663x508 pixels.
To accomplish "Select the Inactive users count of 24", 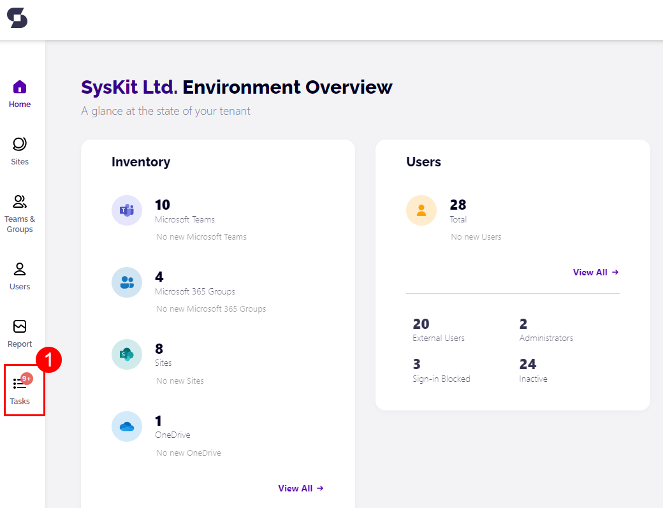I will point(526,364).
